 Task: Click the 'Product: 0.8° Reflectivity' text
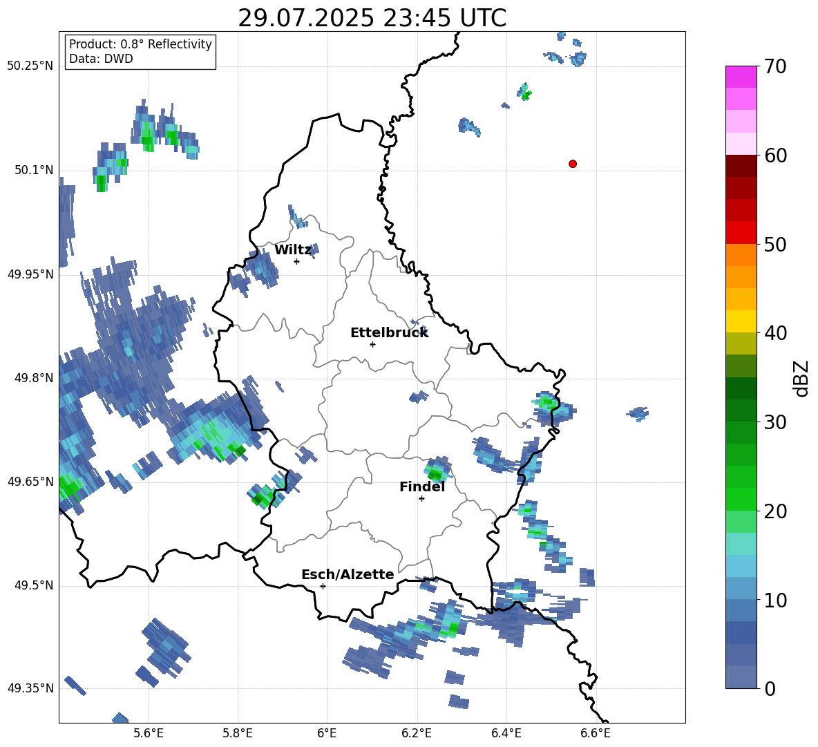click(x=140, y=44)
